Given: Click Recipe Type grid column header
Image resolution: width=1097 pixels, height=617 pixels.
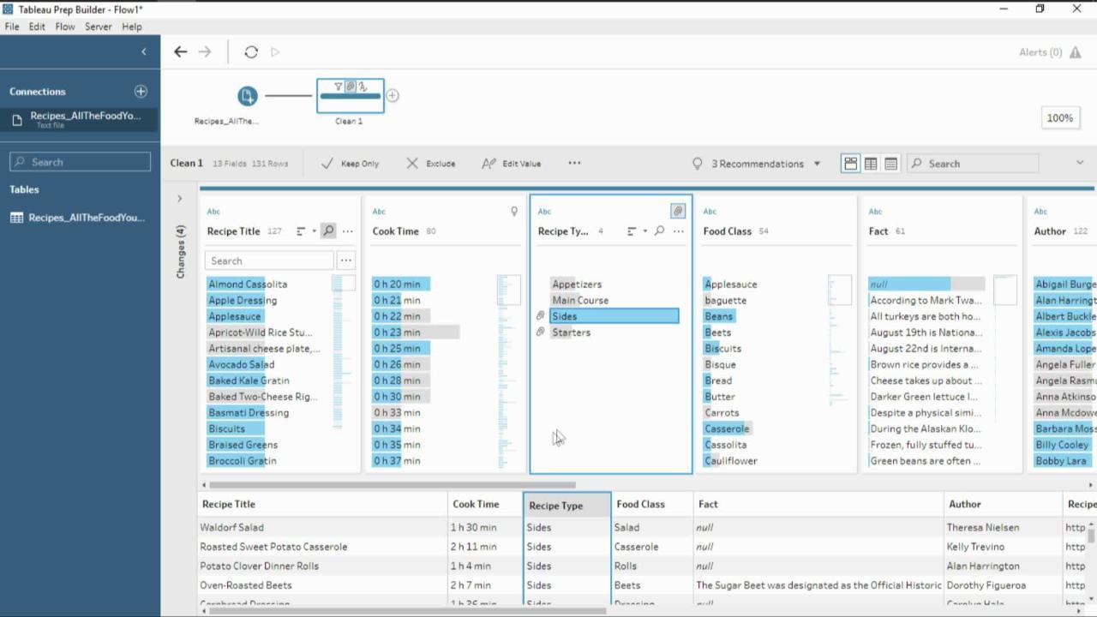Looking at the screenshot, I should (x=567, y=506).
